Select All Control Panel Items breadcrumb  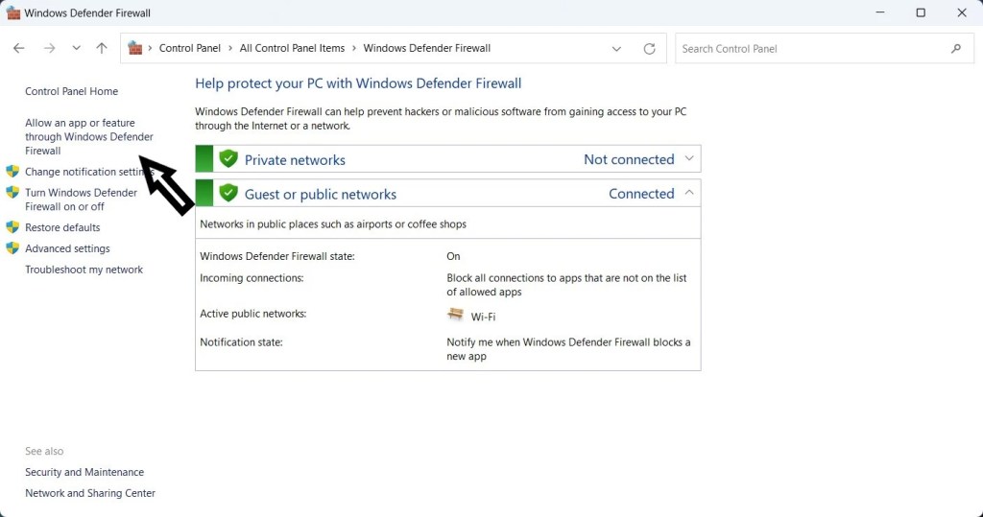tap(292, 48)
